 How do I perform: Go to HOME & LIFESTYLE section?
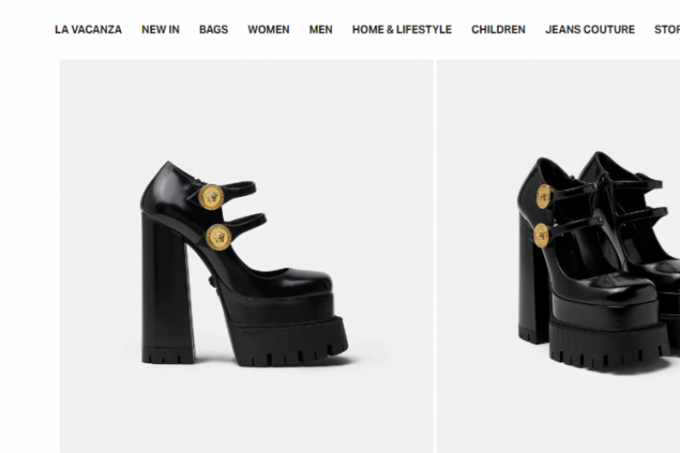pos(402,29)
